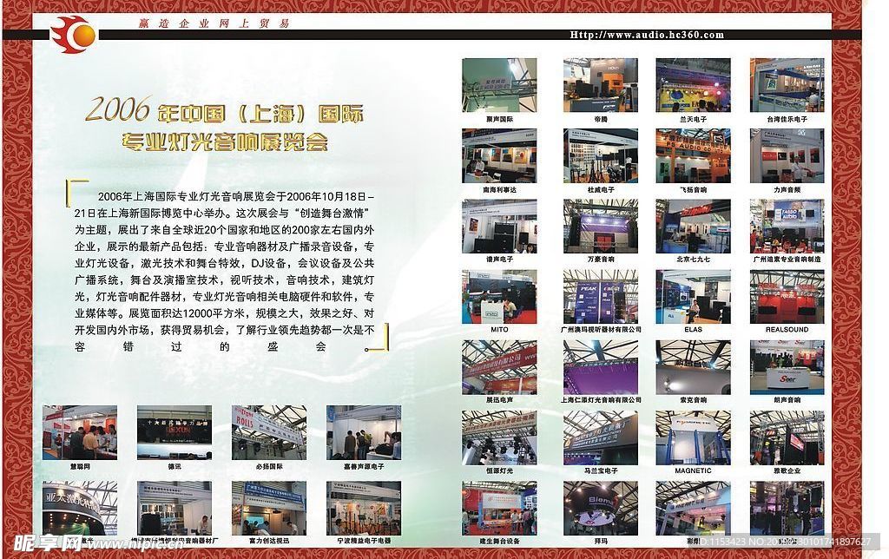Click the 专业灯光音响展览会 subtitle line
The image size is (889, 559).
(x=225, y=141)
